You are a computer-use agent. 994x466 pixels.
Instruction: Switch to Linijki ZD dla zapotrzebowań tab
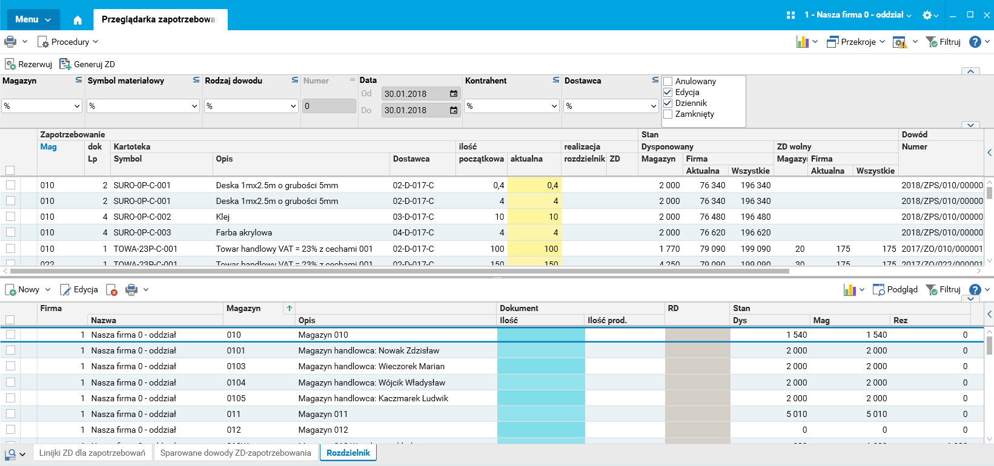pos(92,453)
